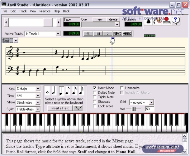Click the REC record button
The image size is (190, 156).
117,34
